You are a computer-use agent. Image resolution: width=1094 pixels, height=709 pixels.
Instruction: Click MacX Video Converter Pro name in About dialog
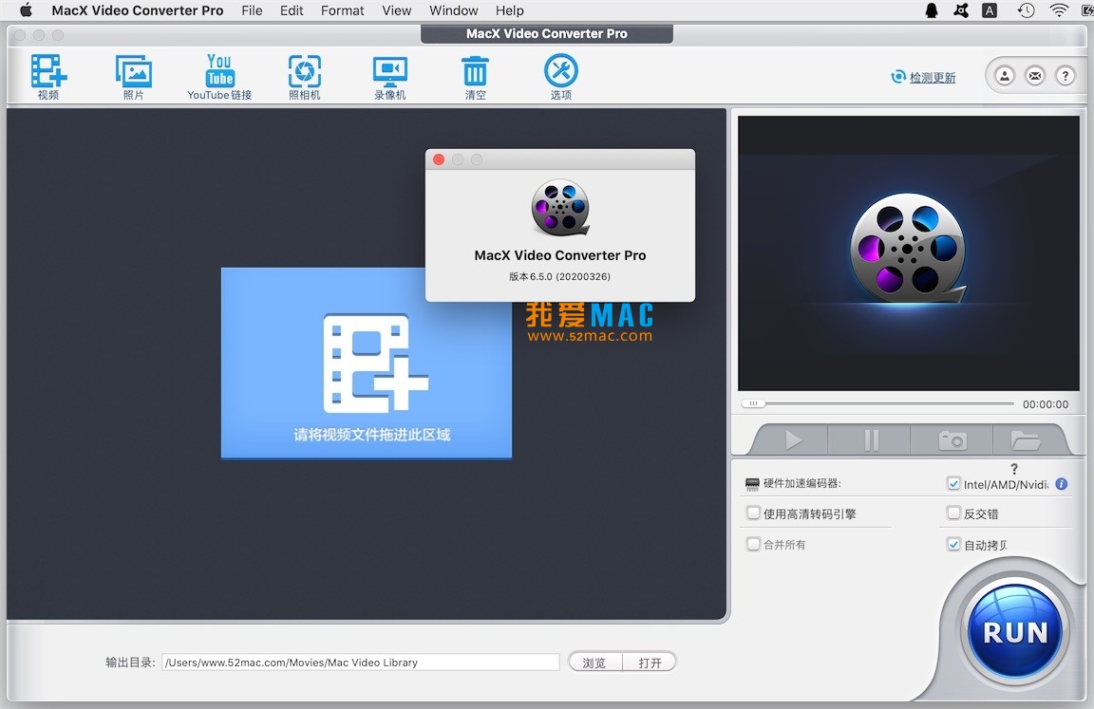tap(560, 255)
